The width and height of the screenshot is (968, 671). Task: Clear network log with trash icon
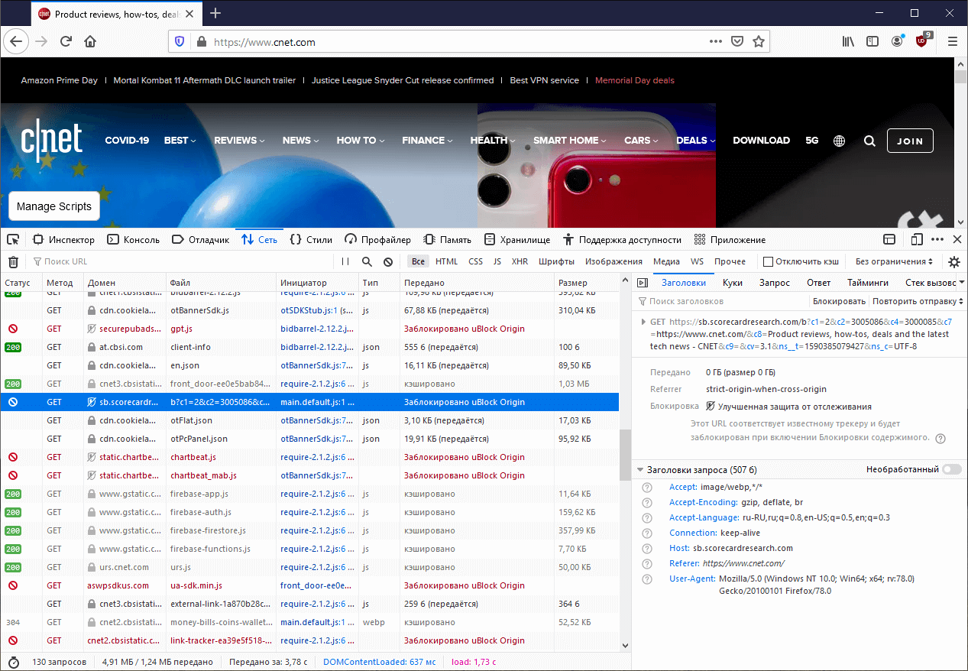click(x=13, y=261)
